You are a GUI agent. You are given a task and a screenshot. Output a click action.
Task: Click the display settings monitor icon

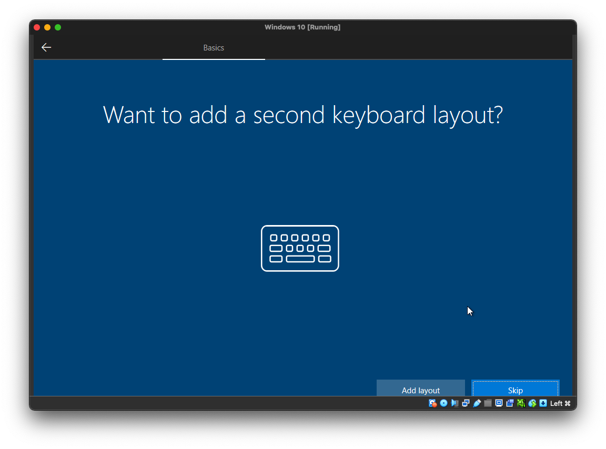(499, 403)
